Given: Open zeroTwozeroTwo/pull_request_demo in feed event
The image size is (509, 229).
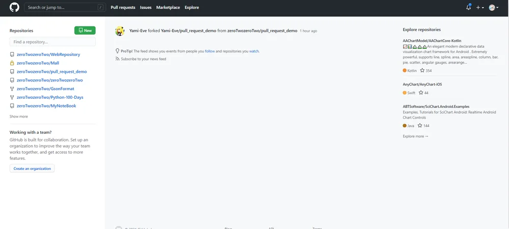Looking at the screenshot, I should tap(262, 31).
